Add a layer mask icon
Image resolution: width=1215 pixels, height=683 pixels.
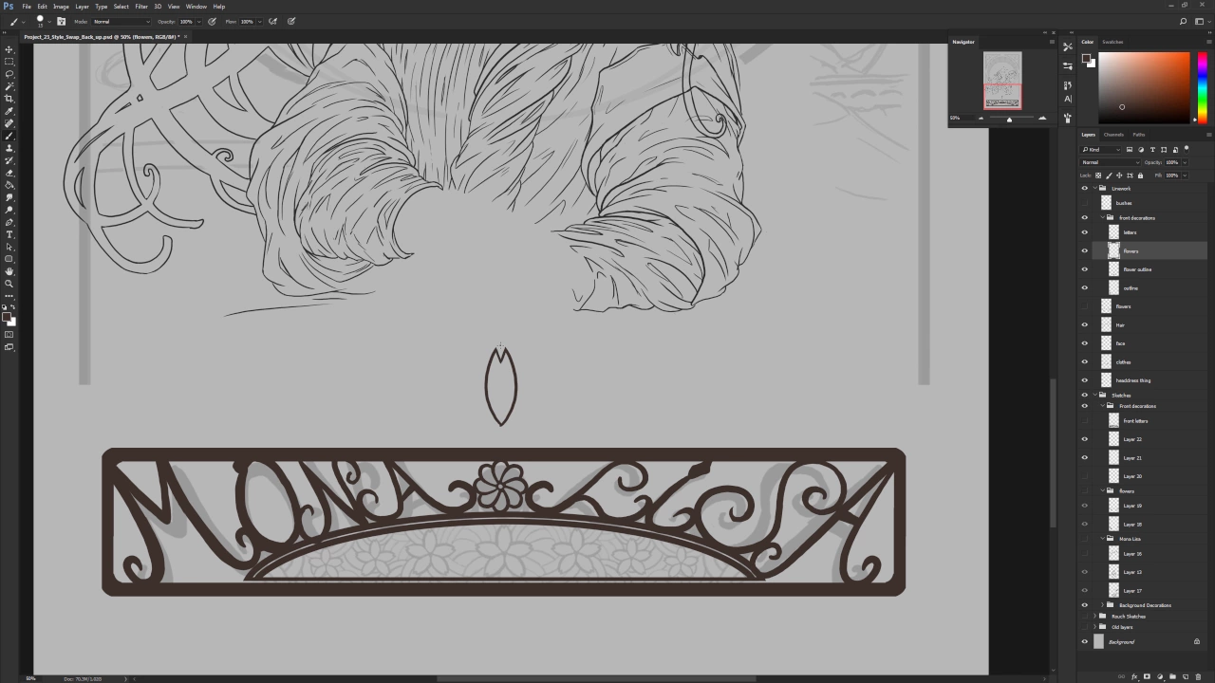click(x=1147, y=676)
